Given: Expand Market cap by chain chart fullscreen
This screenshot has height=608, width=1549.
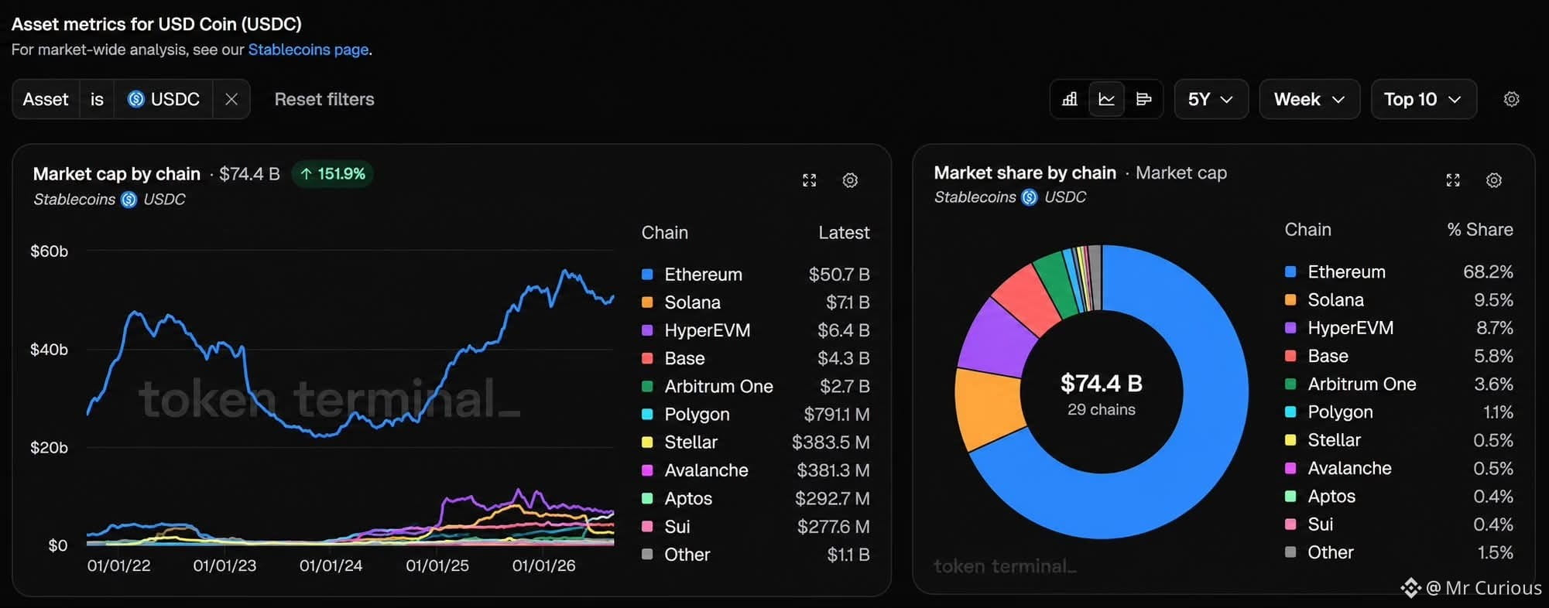Looking at the screenshot, I should tap(809, 180).
